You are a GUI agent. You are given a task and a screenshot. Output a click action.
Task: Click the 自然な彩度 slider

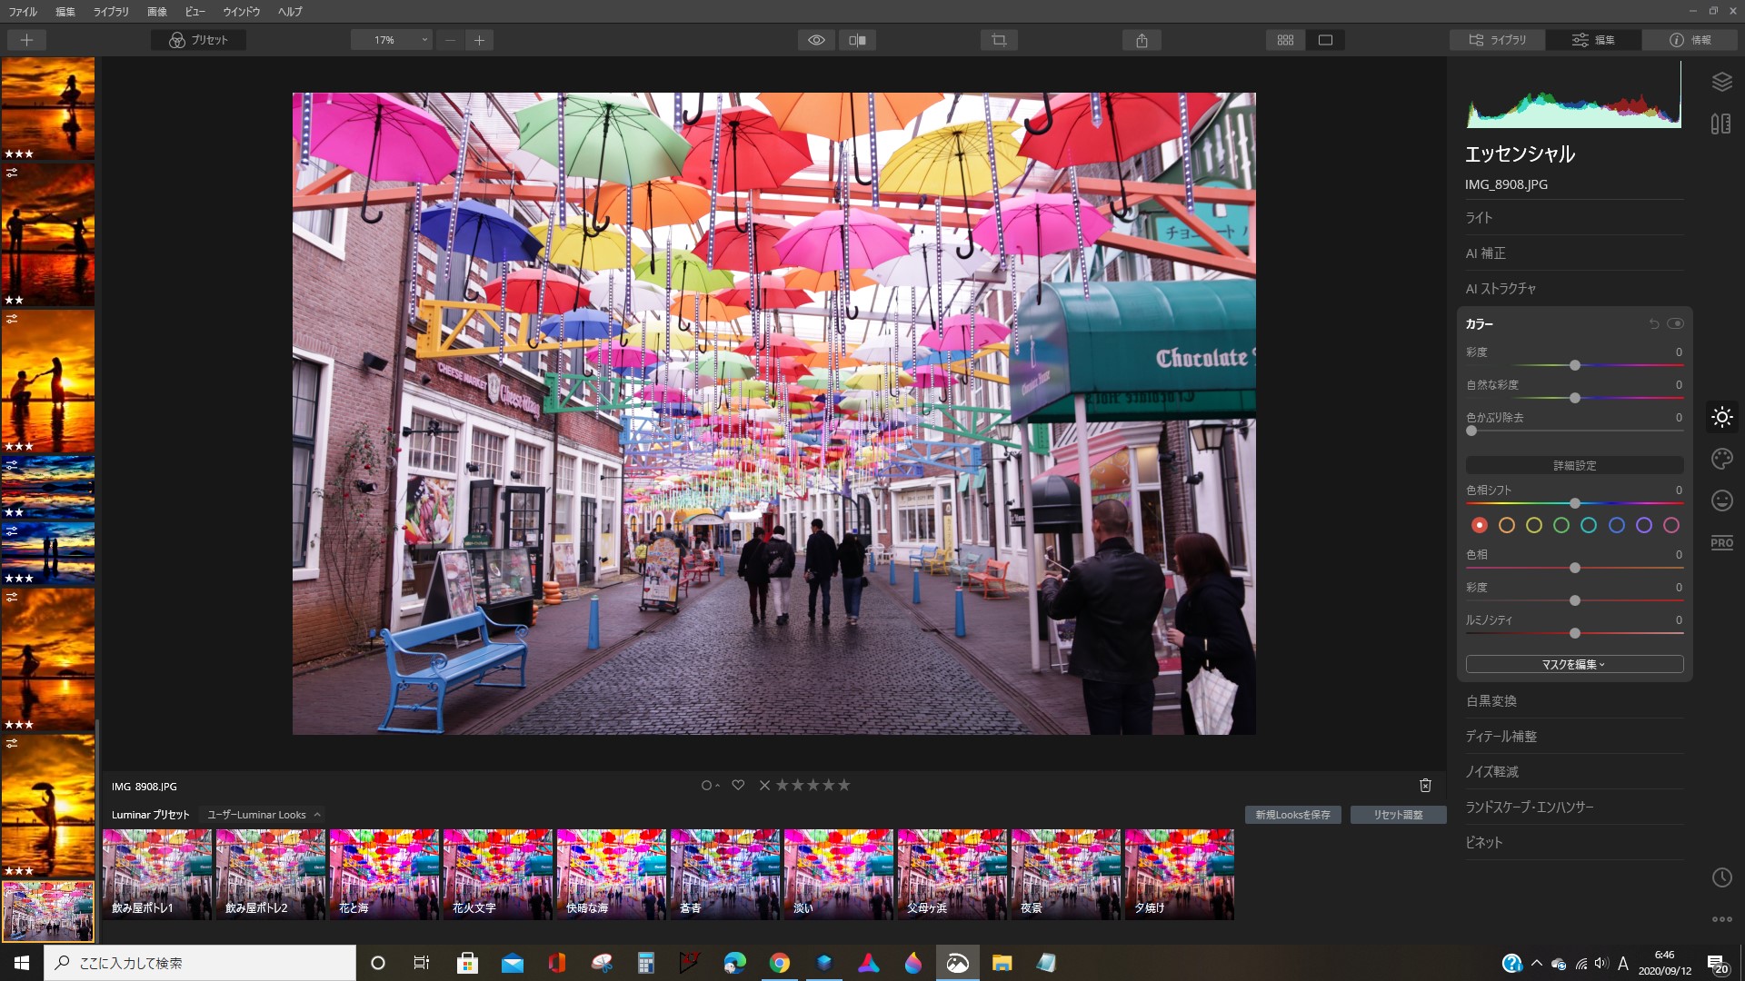pyautogui.click(x=1574, y=398)
